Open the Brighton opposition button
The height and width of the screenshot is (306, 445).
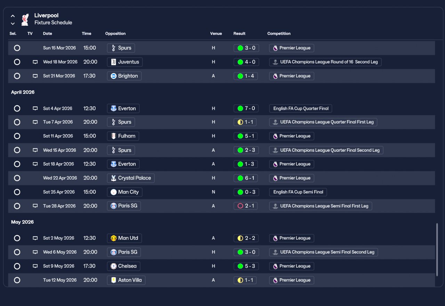point(124,76)
